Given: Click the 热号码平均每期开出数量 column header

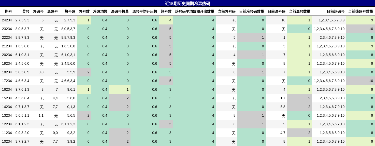Looking at the screenshot, I should coord(194,11).
